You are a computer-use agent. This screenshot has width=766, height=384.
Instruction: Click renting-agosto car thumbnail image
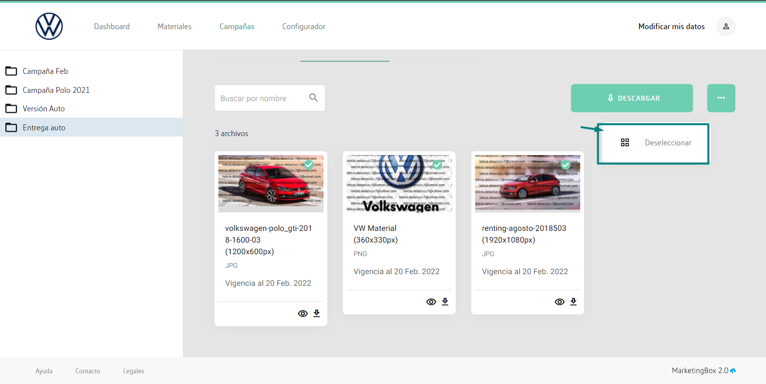[x=528, y=184]
